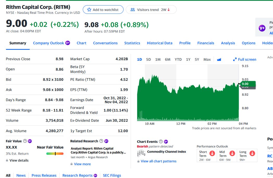Viewport: 273px width, 178px height.
Task: Click the visitors trend people icon
Action: 133,10
